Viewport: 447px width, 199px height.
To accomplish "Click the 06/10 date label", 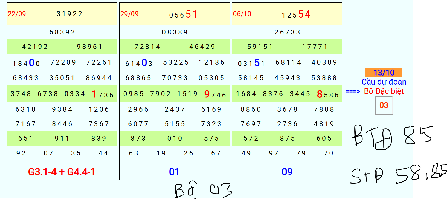I will pos(242,14).
